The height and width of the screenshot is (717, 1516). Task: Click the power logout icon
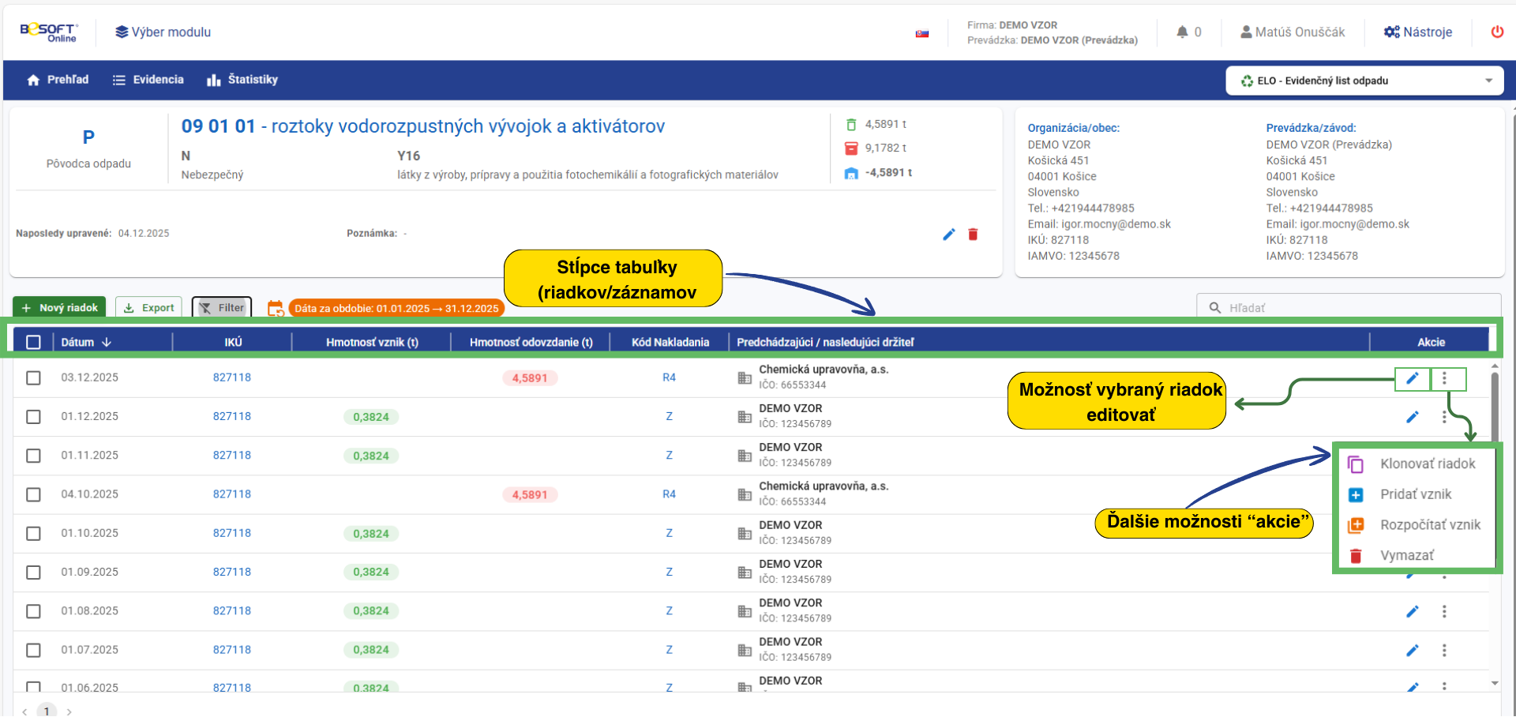point(1496,32)
